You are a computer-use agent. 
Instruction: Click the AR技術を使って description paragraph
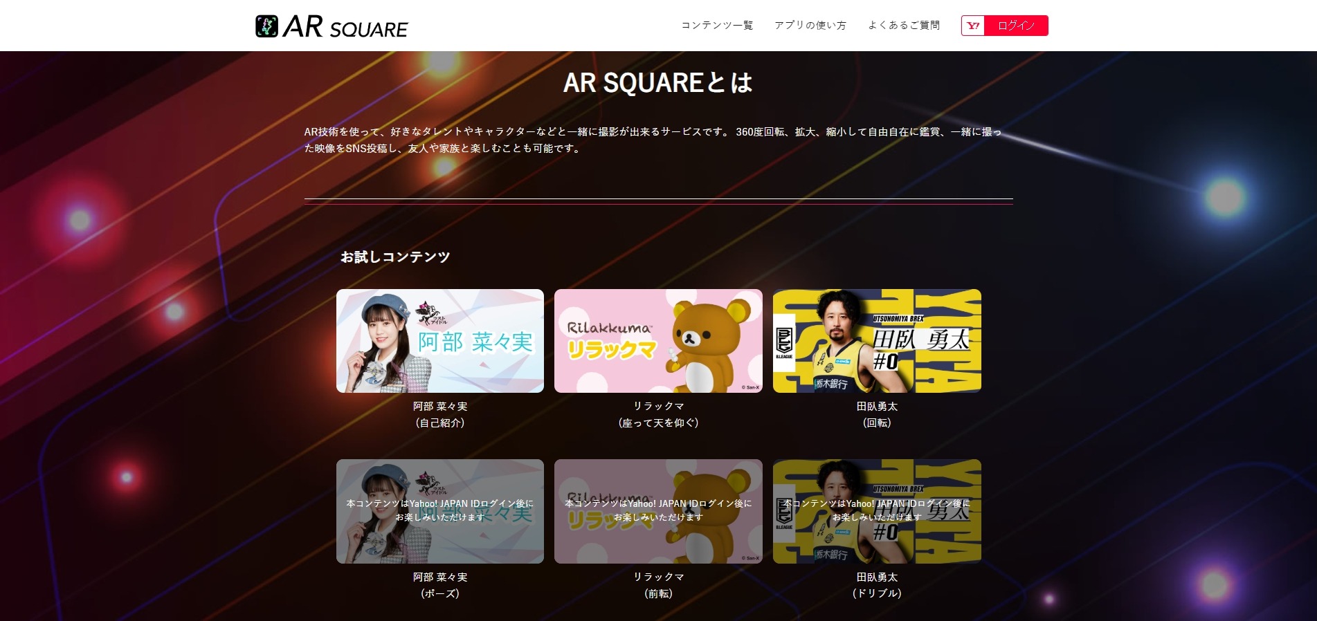653,140
